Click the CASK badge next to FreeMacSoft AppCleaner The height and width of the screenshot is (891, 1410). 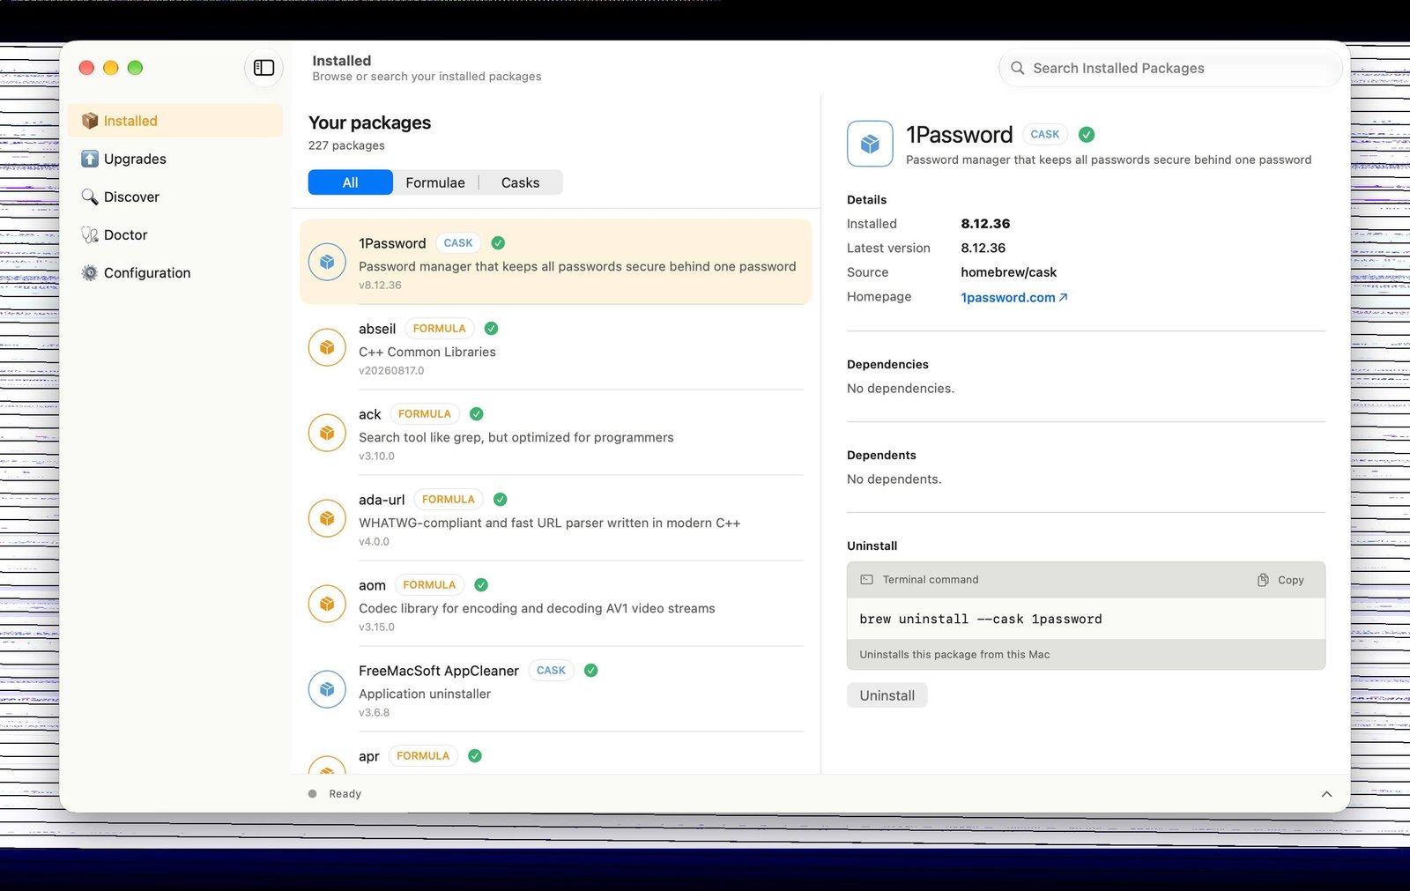[x=551, y=671]
